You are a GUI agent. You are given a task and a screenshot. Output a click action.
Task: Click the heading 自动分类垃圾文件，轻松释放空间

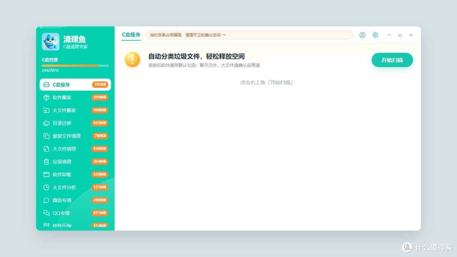(x=196, y=57)
